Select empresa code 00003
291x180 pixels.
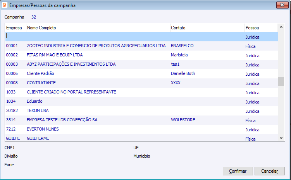click(12, 64)
